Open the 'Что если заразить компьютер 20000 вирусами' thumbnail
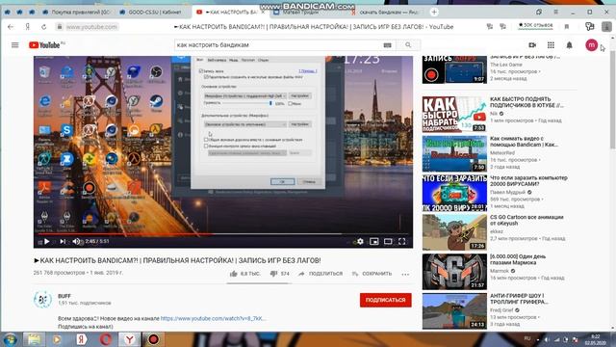616x347 pixels. tap(454, 193)
